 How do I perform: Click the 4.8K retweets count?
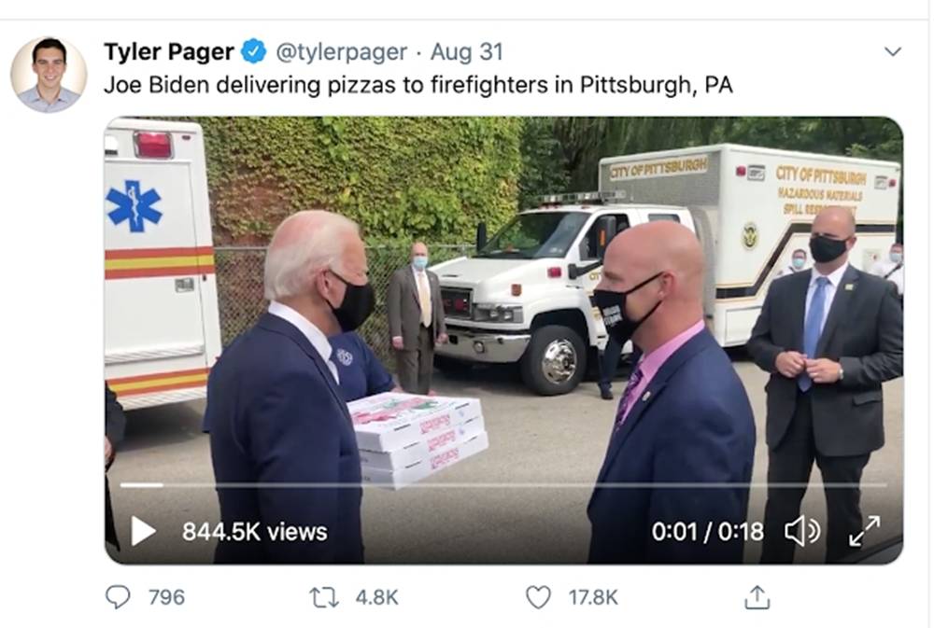376,597
